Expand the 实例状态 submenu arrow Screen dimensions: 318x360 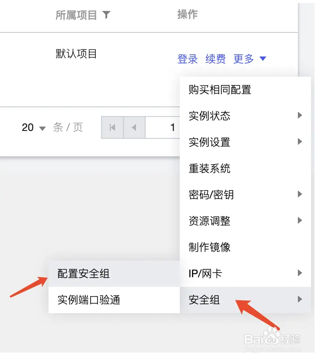pyautogui.click(x=300, y=115)
